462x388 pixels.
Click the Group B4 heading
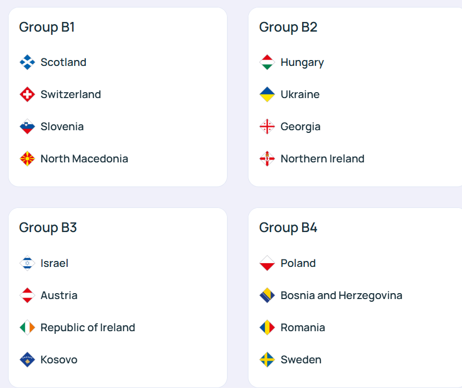[x=288, y=228]
